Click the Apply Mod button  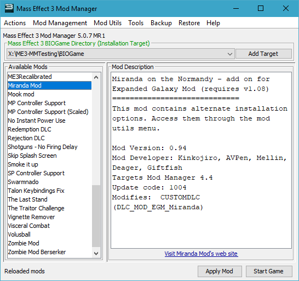(220, 271)
